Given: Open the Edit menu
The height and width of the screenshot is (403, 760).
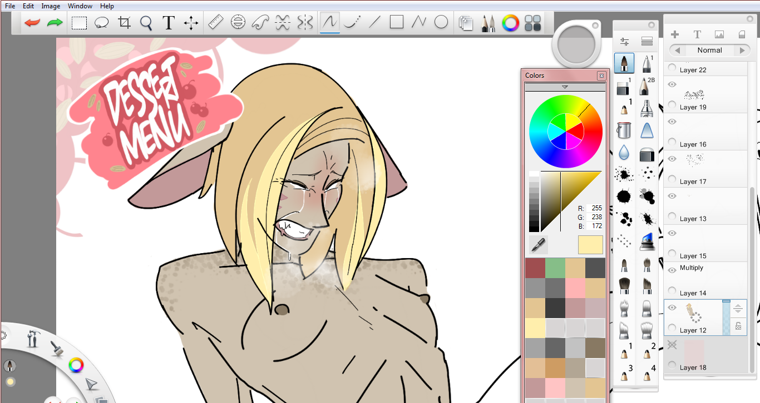Looking at the screenshot, I should point(28,6).
